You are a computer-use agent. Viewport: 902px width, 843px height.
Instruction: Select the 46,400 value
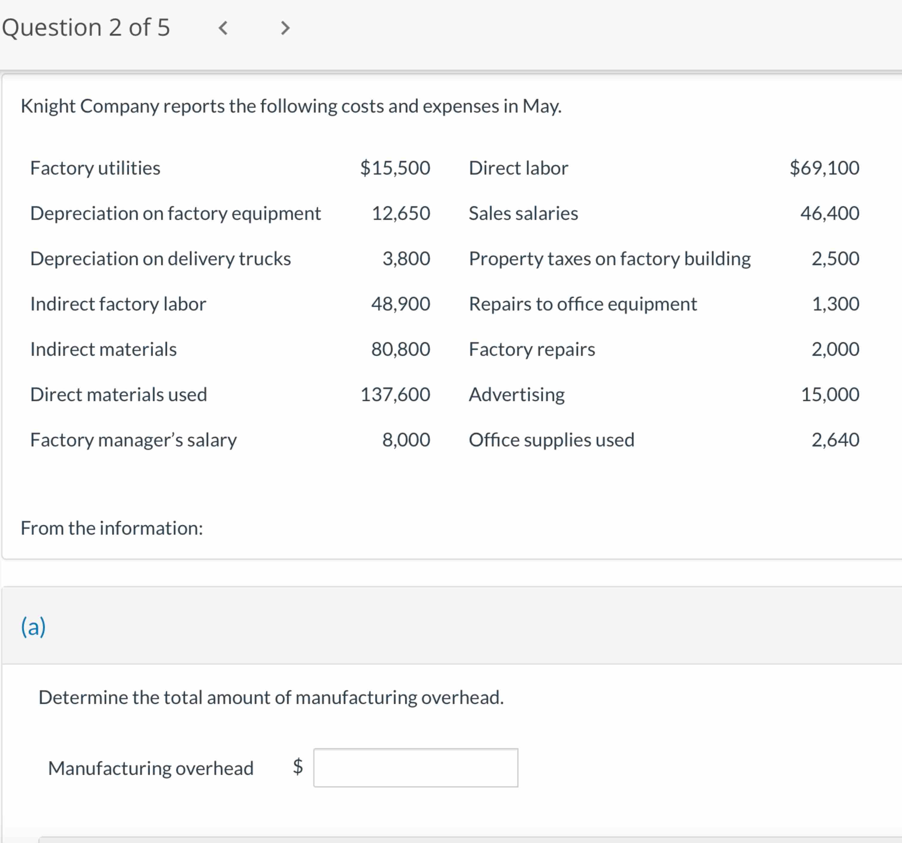[830, 213]
